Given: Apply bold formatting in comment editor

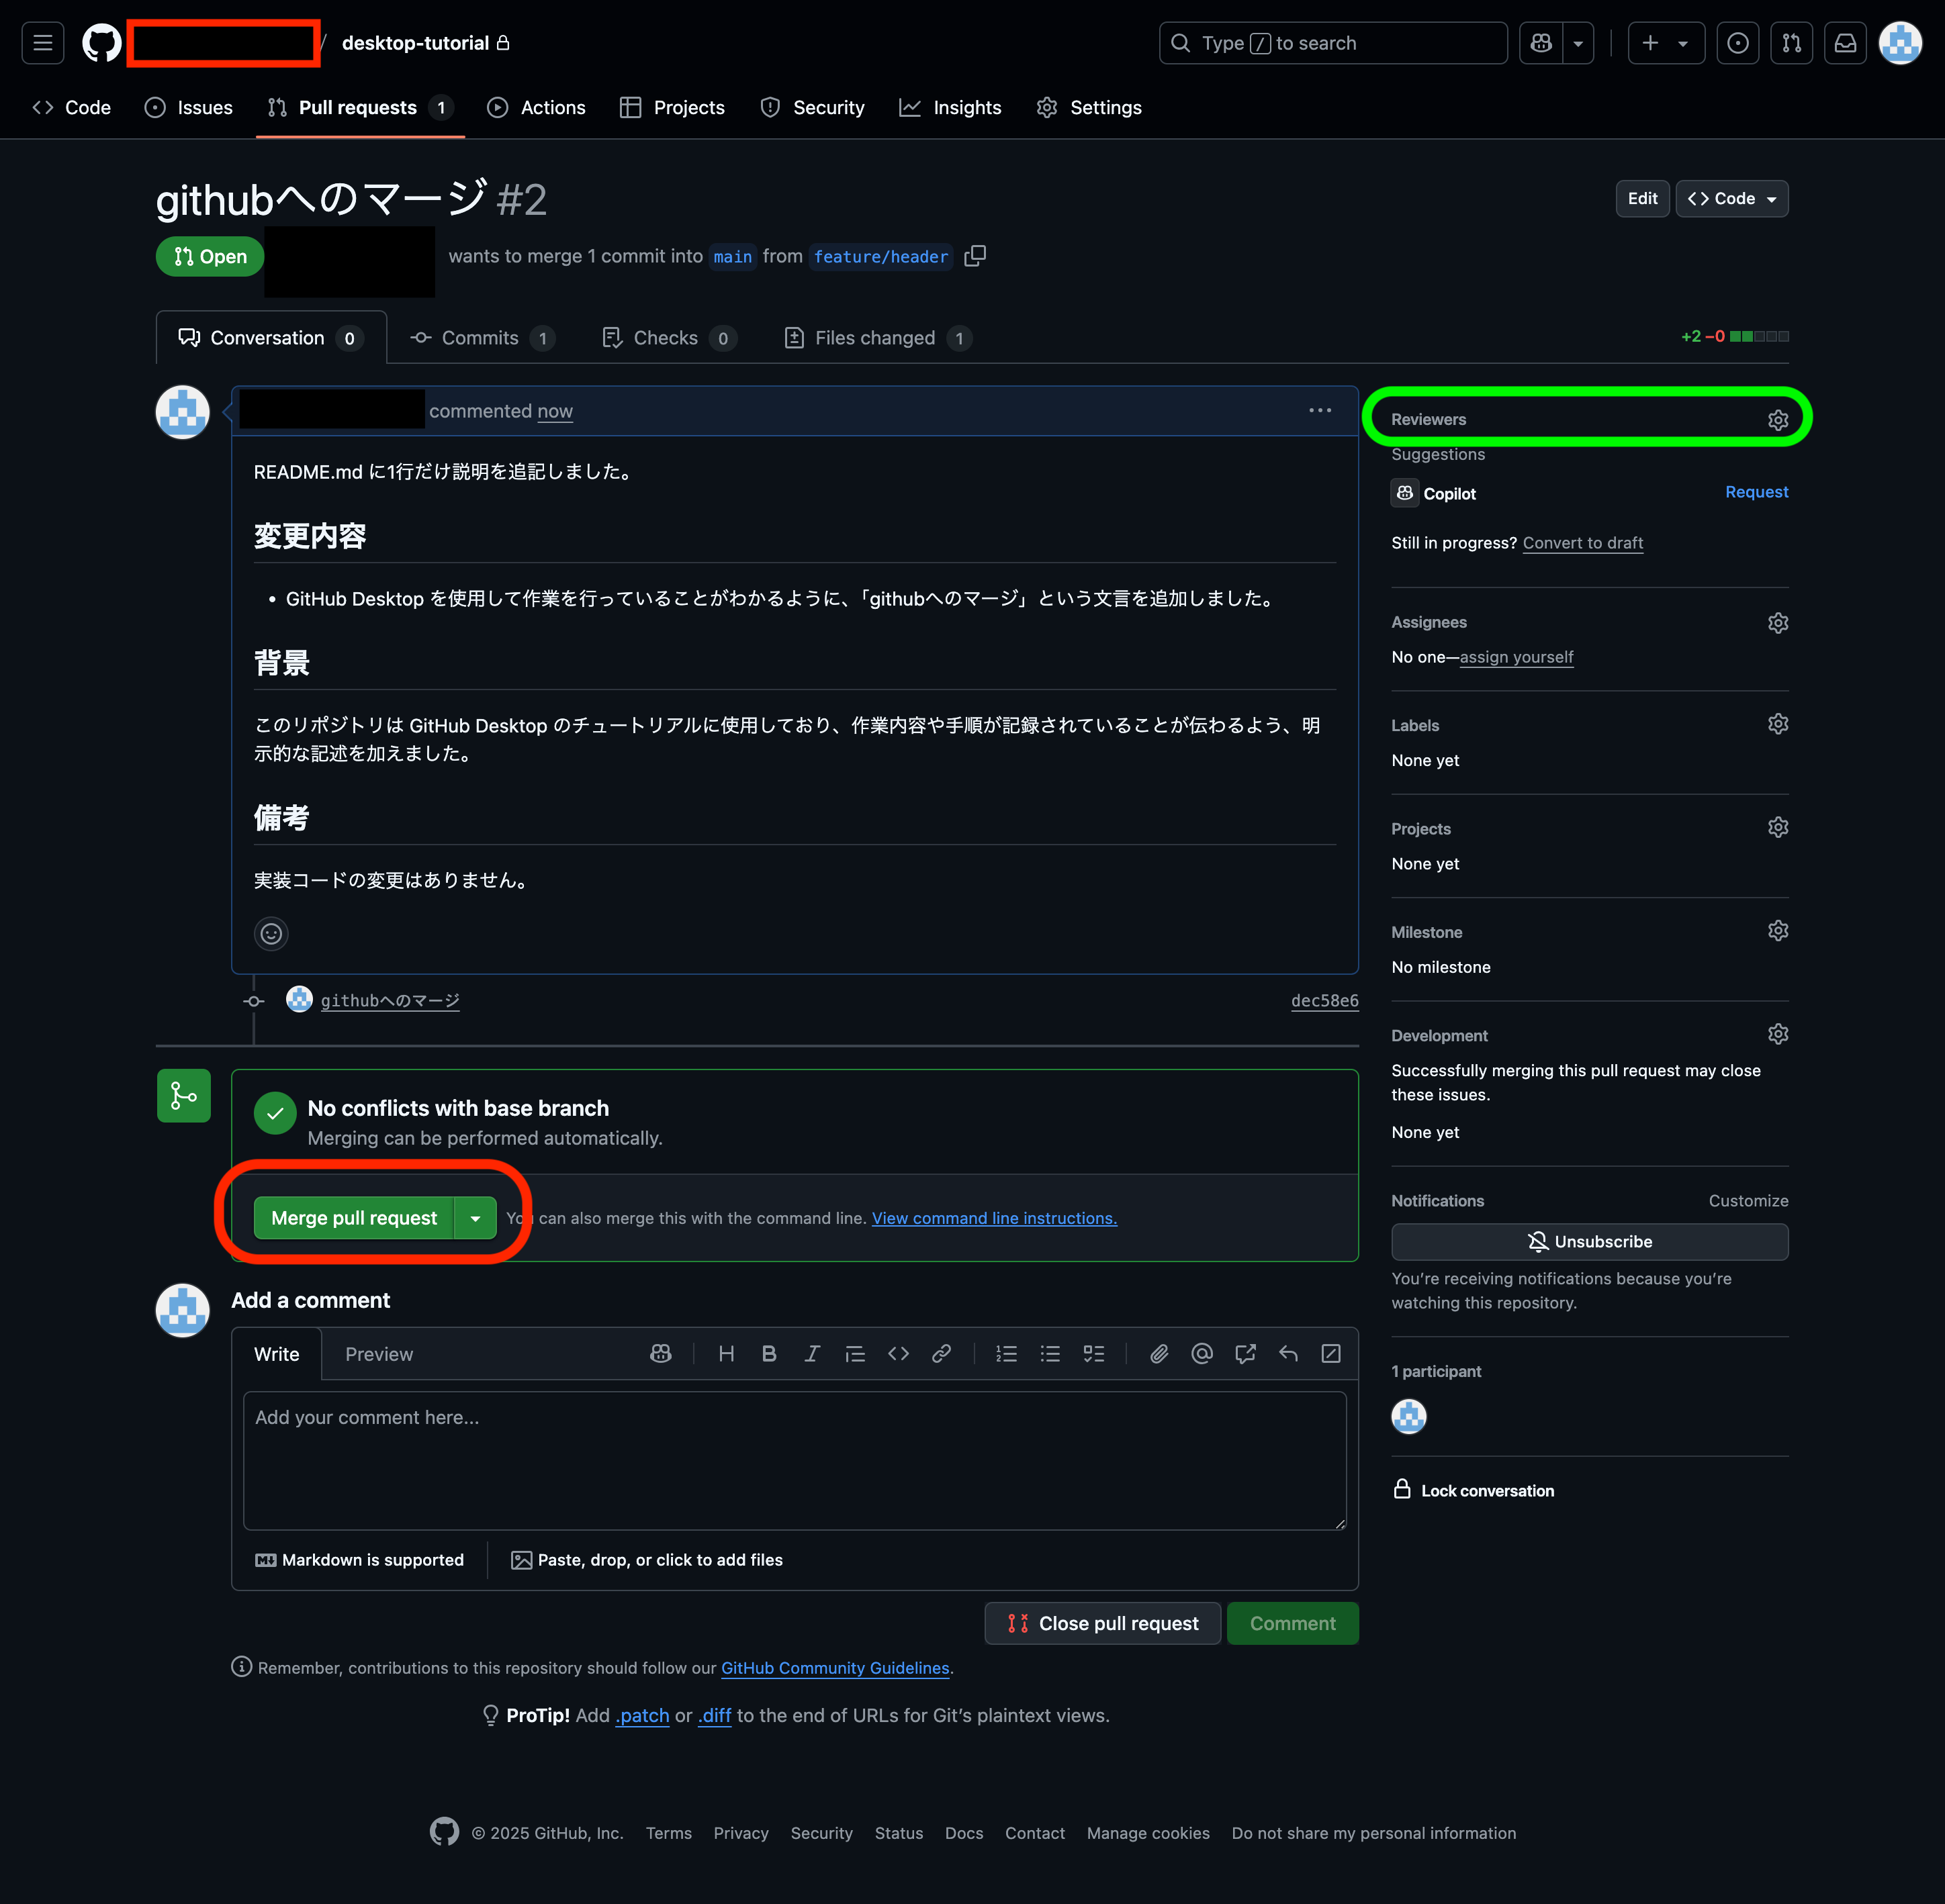Looking at the screenshot, I should click(768, 1354).
